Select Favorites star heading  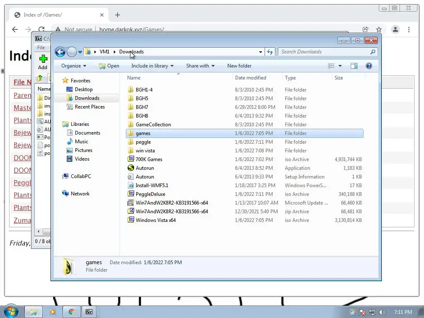pos(76,81)
